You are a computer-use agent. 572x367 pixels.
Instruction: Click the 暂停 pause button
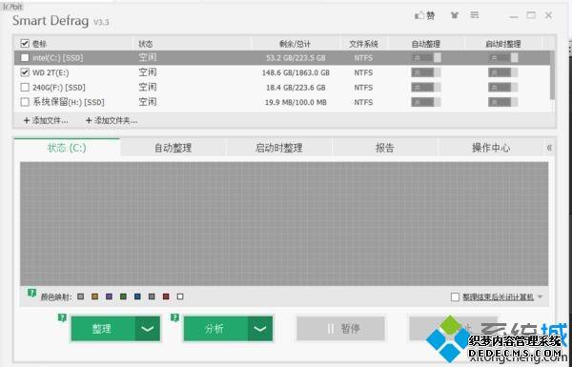340,329
